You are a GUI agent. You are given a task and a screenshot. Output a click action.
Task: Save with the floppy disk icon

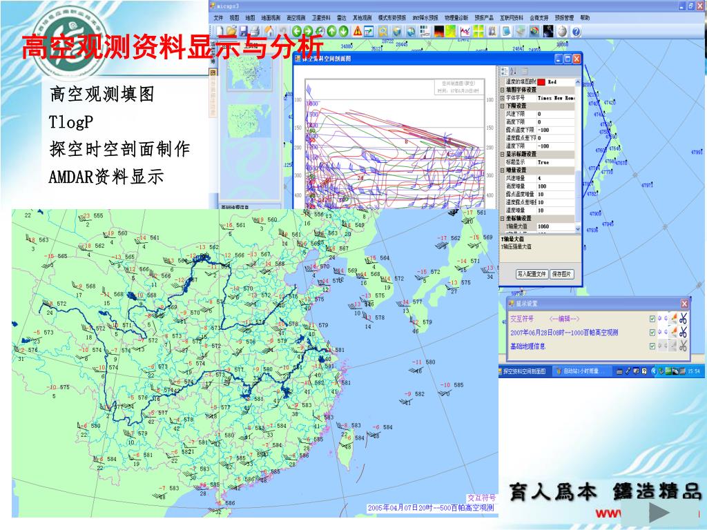[244, 31]
